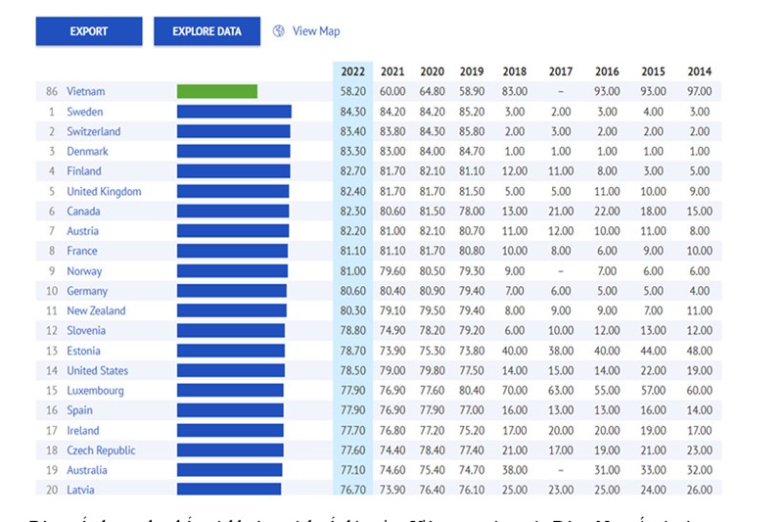Open the France country link
783x522 pixels.
(82, 251)
